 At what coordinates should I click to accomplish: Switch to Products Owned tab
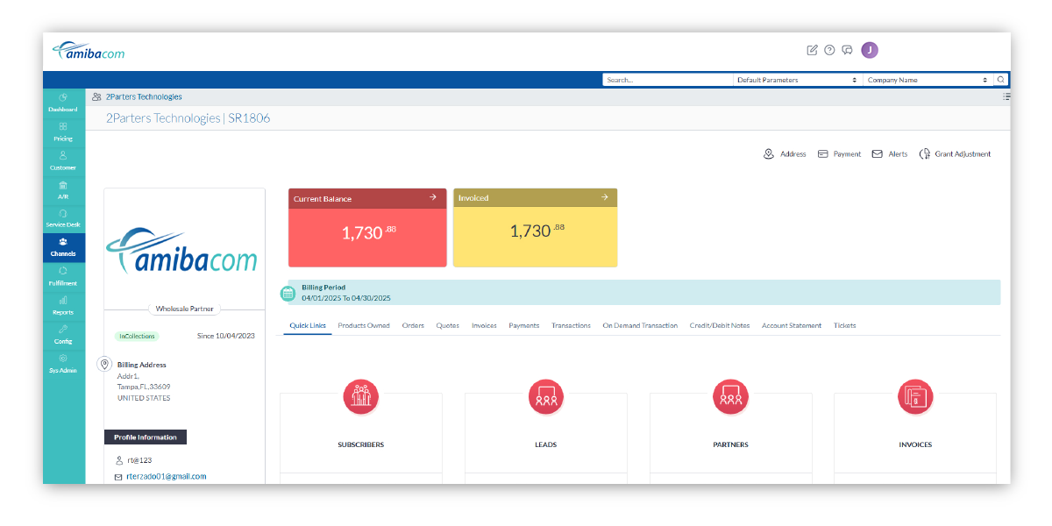pos(364,326)
